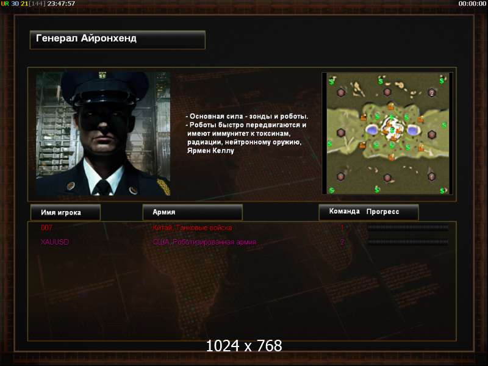Select the left blue lake on minimap

tap(371, 129)
